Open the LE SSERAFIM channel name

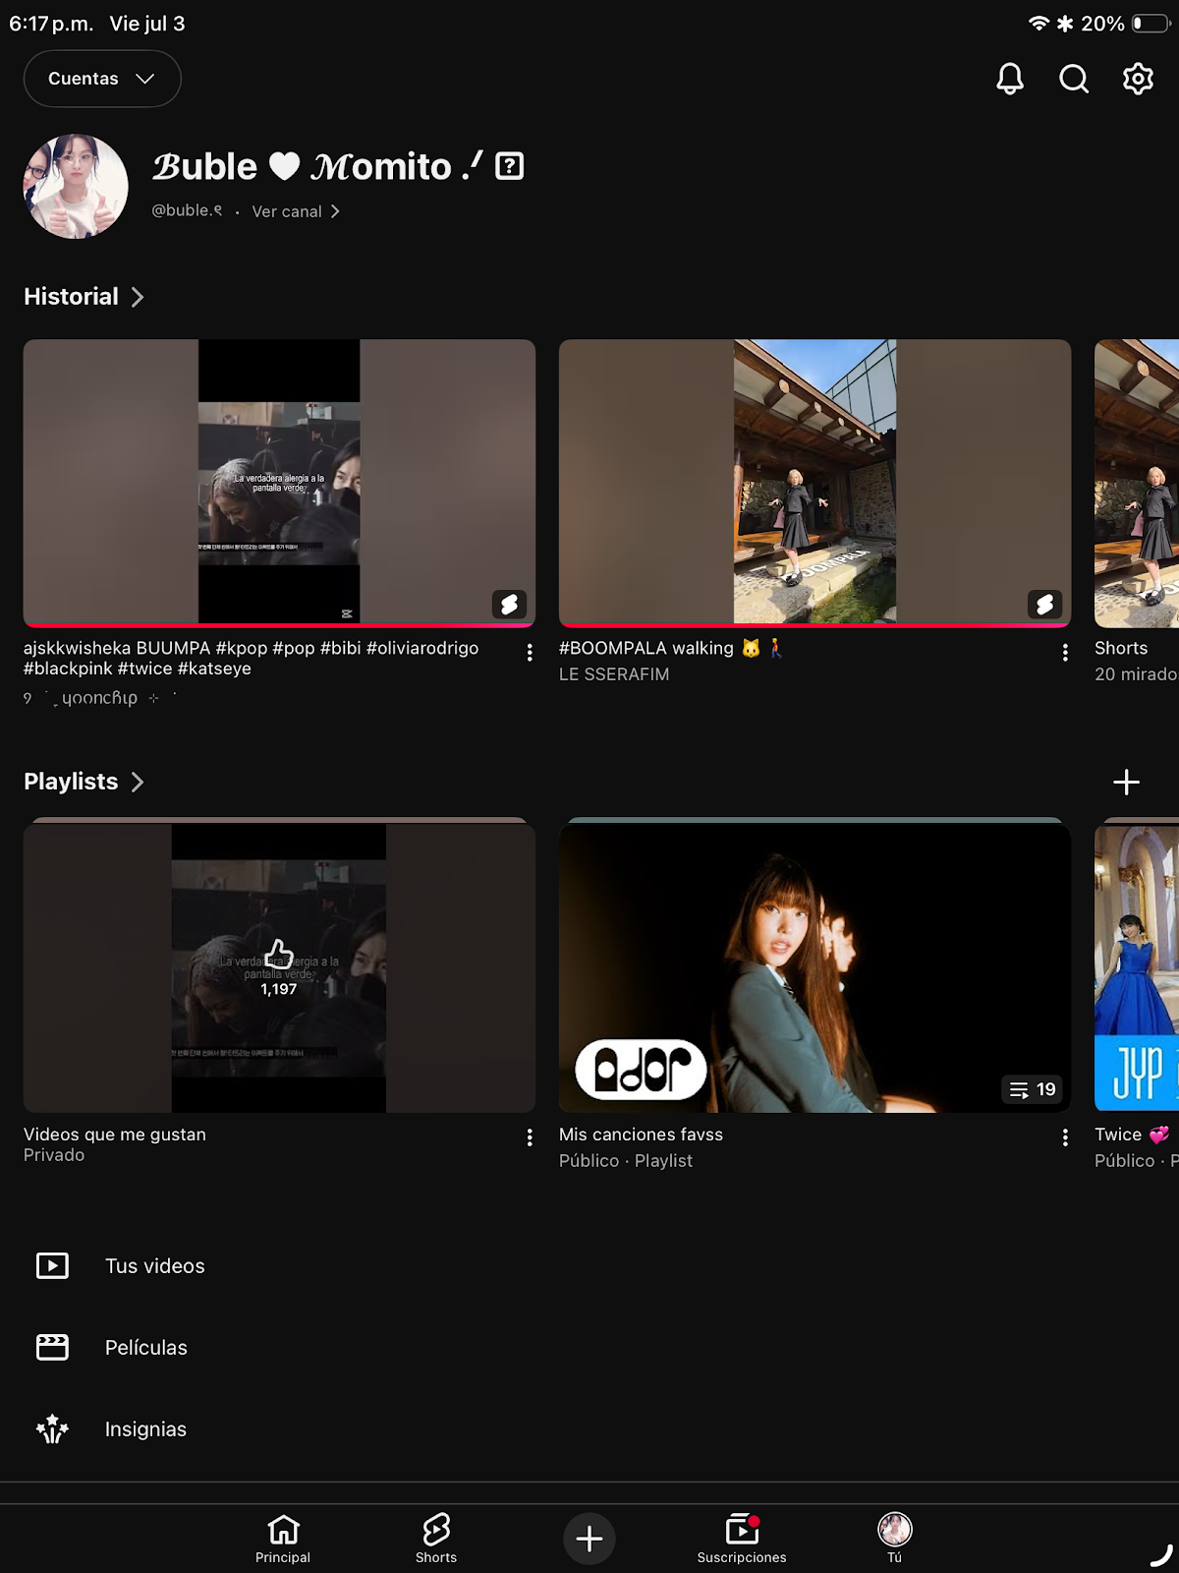pyautogui.click(x=614, y=674)
